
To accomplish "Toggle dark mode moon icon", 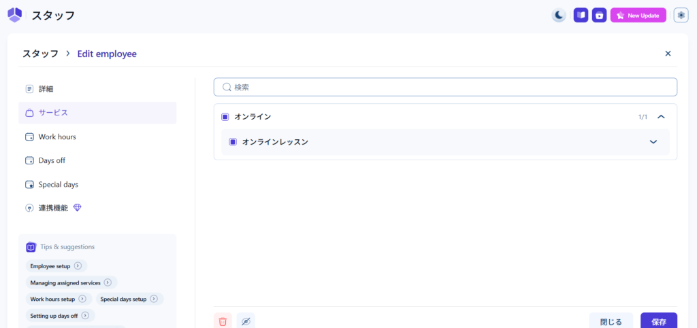I will (x=558, y=15).
